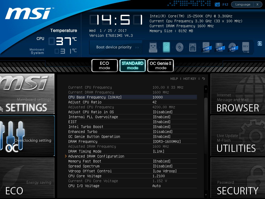The width and height of the screenshot is (265, 199).
Task: Open DRAM Timing Mode [Link] options
Action: click(x=159, y=151)
